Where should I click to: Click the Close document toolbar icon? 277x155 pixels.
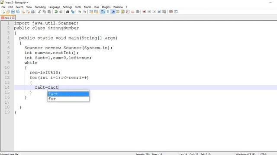23,12
